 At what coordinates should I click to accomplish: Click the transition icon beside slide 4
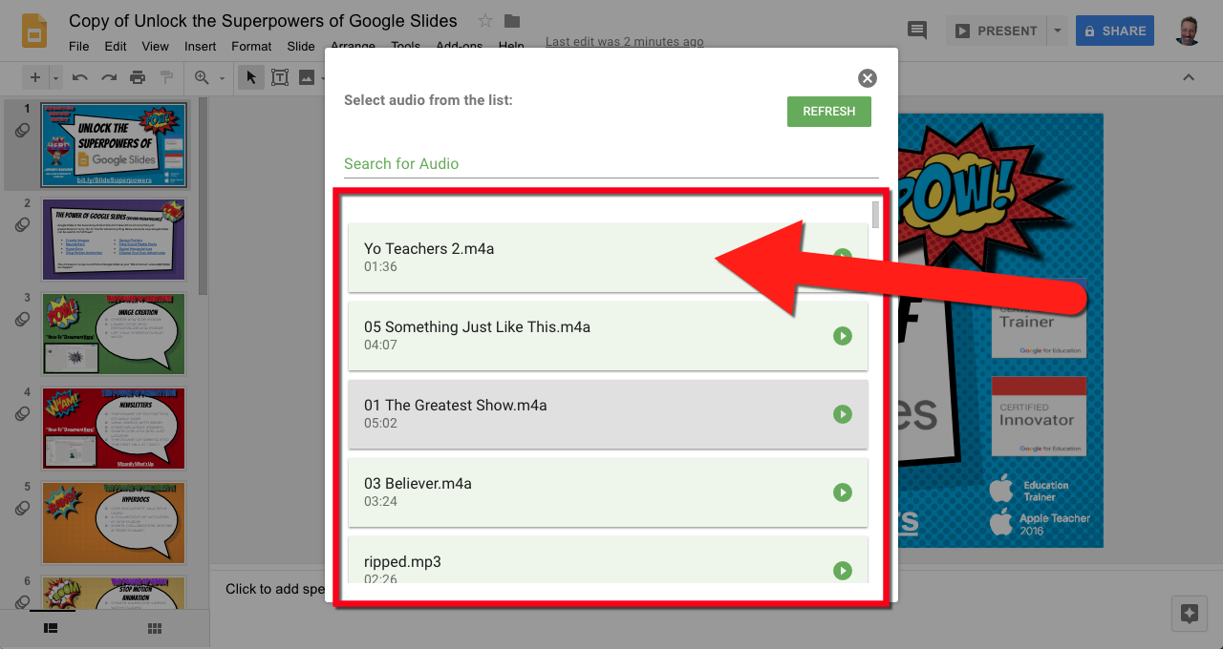[22, 414]
